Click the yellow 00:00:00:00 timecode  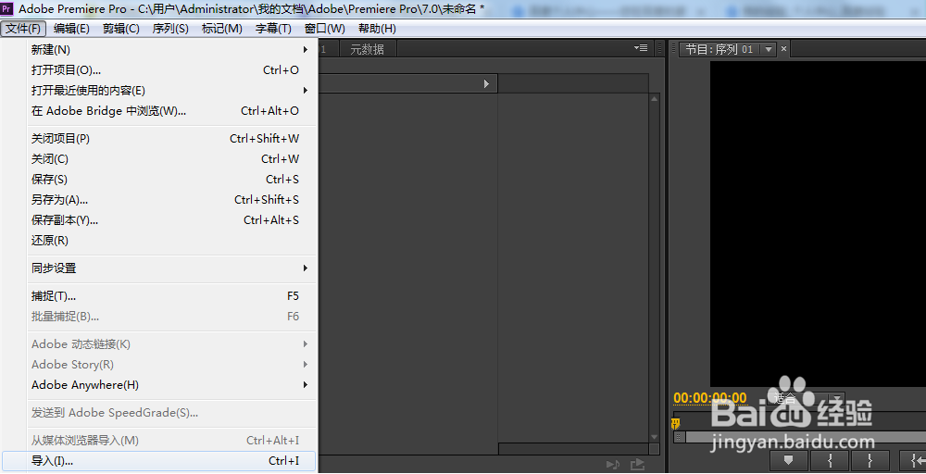click(710, 398)
